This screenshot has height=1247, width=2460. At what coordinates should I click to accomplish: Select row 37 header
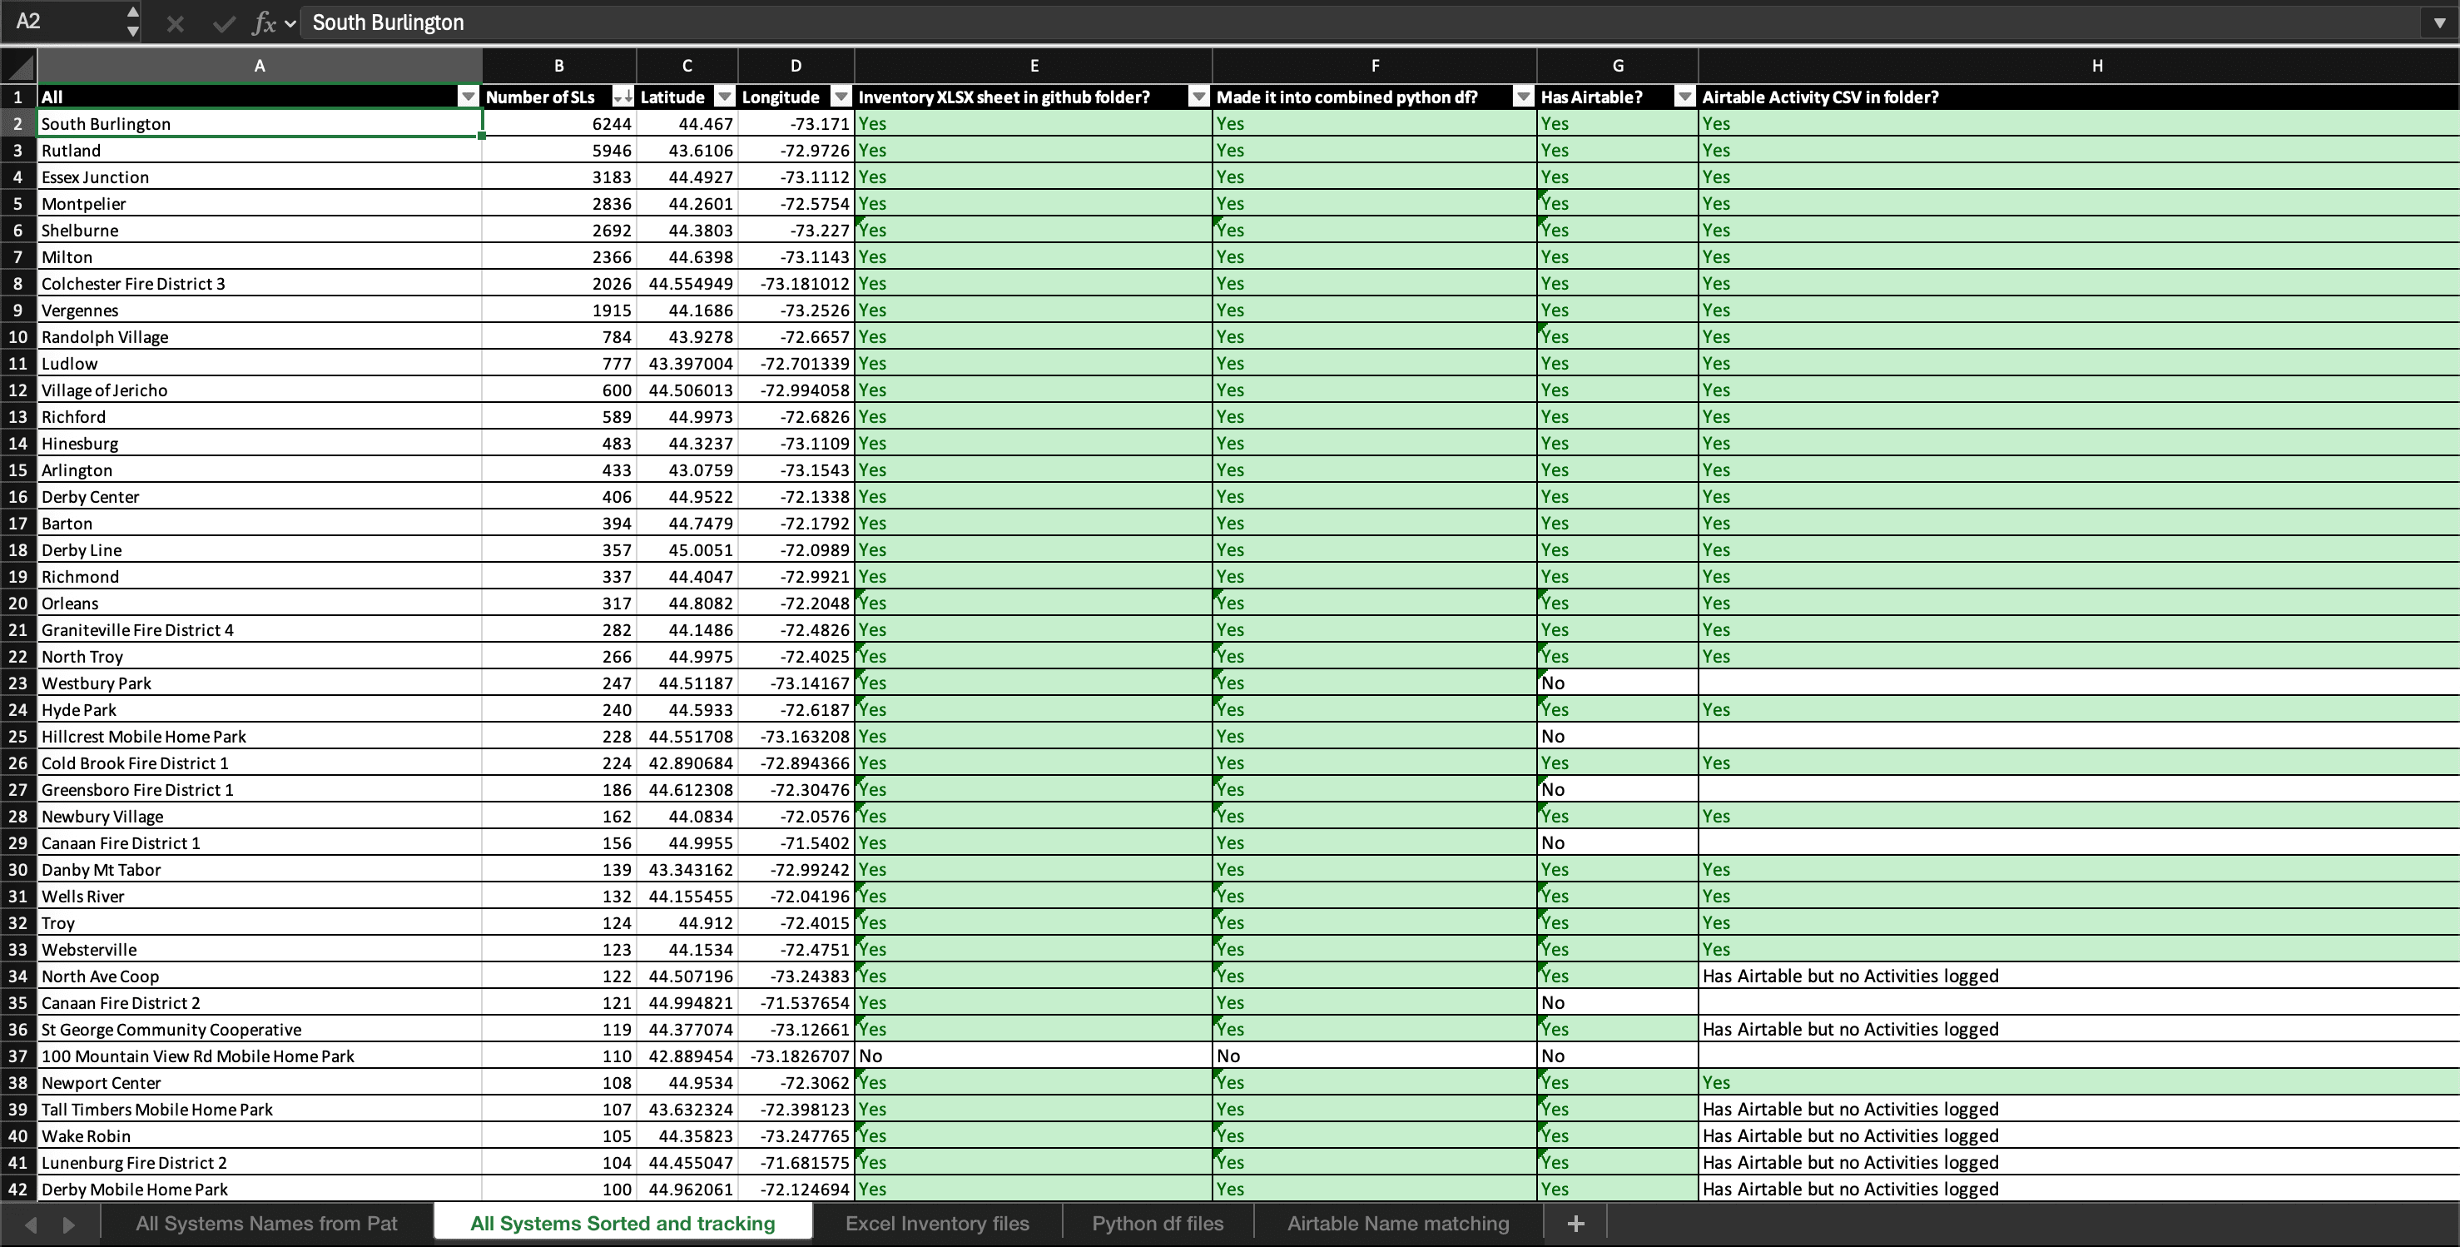point(18,1056)
